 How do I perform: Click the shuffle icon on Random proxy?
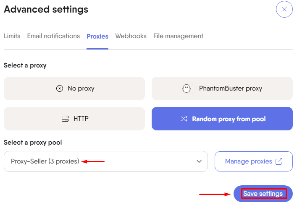coord(184,119)
